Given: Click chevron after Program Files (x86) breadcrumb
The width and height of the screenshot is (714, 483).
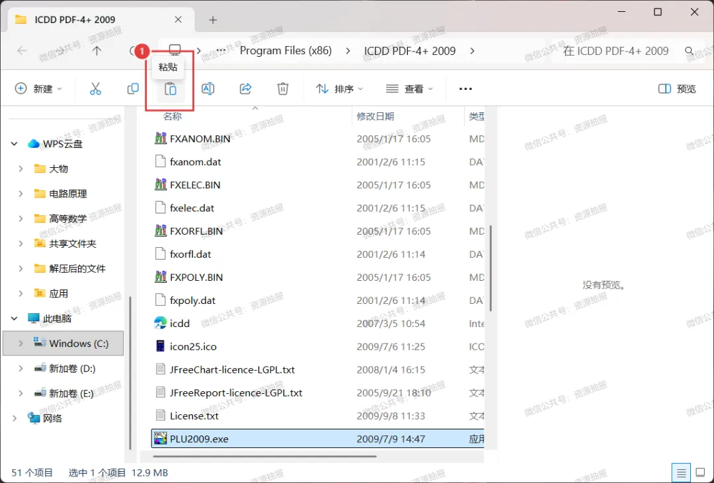Looking at the screenshot, I should pyautogui.click(x=348, y=50).
